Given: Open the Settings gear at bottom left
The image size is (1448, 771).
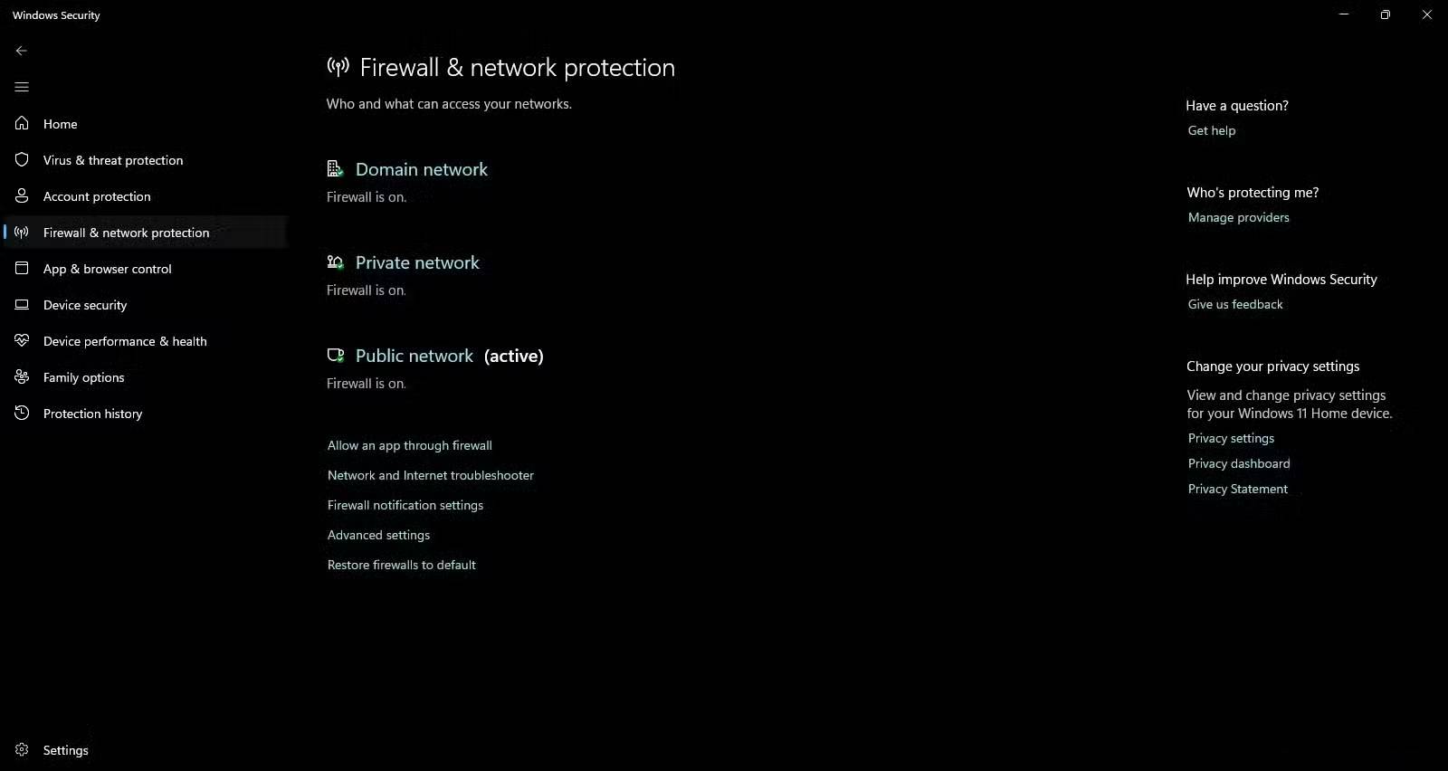Looking at the screenshot, I should (x=22, y=750).
